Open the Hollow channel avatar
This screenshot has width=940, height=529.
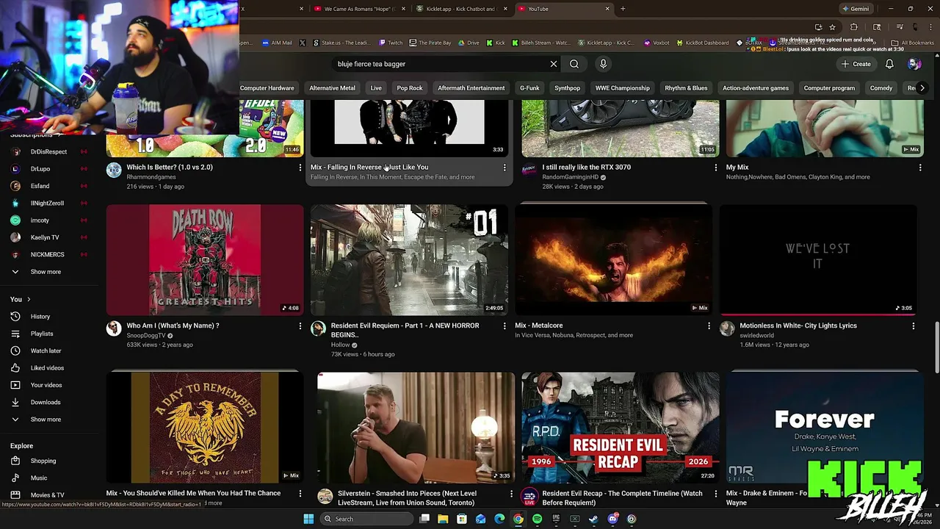point(318,328)
